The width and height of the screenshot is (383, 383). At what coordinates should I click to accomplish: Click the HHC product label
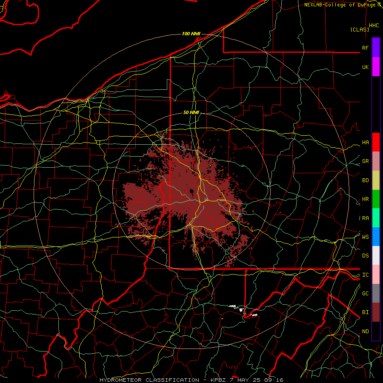point(374,26)
